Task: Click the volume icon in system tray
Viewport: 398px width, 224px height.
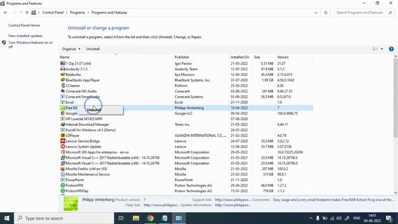Action: click(x=339, y=218)
